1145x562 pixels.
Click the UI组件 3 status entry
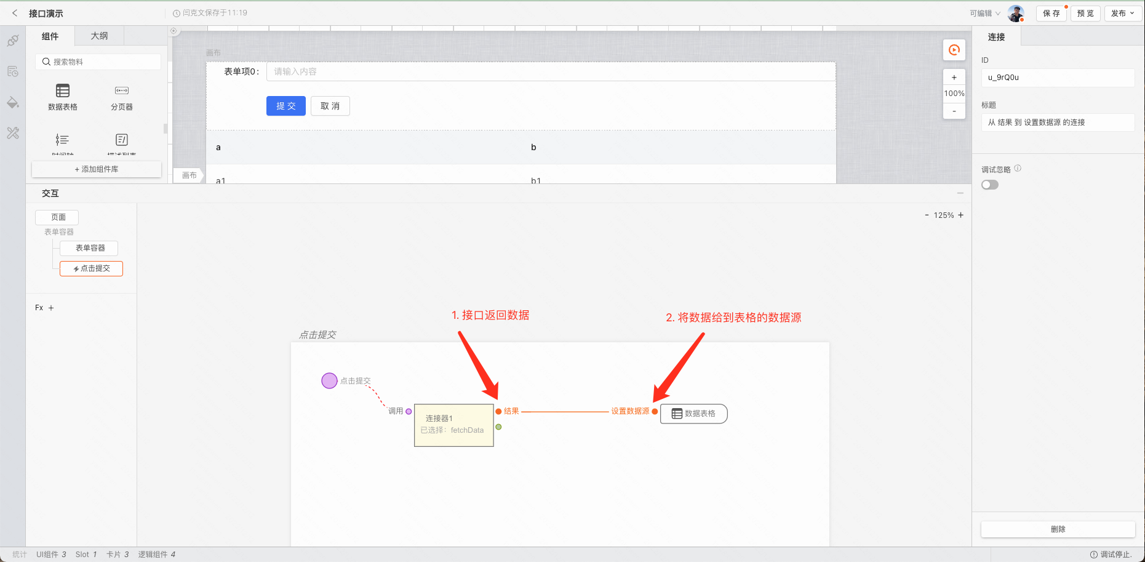[51, 555]
